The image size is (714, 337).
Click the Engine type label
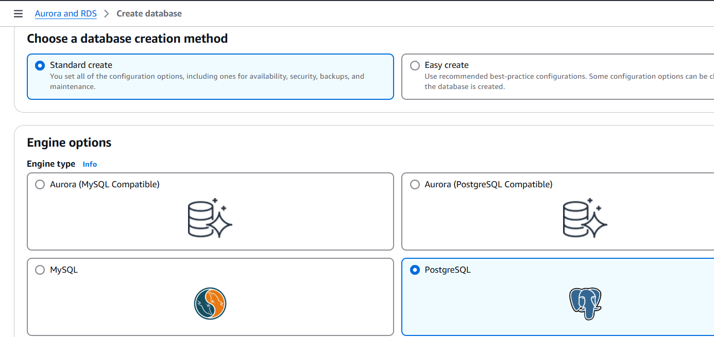51,164
